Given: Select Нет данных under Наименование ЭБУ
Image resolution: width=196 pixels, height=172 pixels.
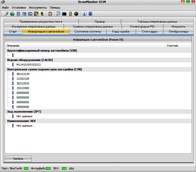Looking at the screenshot, I should [x=24, y=126].
